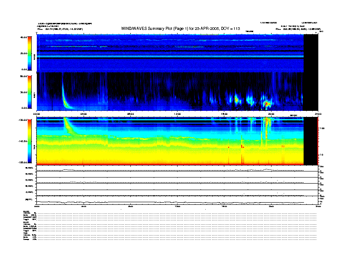Screen dimensions: 343x265
Task: Click the black data gap in TNR panel
Action: 311,141
